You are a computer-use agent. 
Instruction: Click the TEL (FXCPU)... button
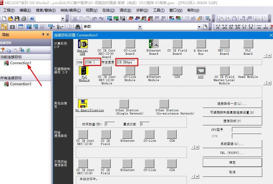pos(232,153)
